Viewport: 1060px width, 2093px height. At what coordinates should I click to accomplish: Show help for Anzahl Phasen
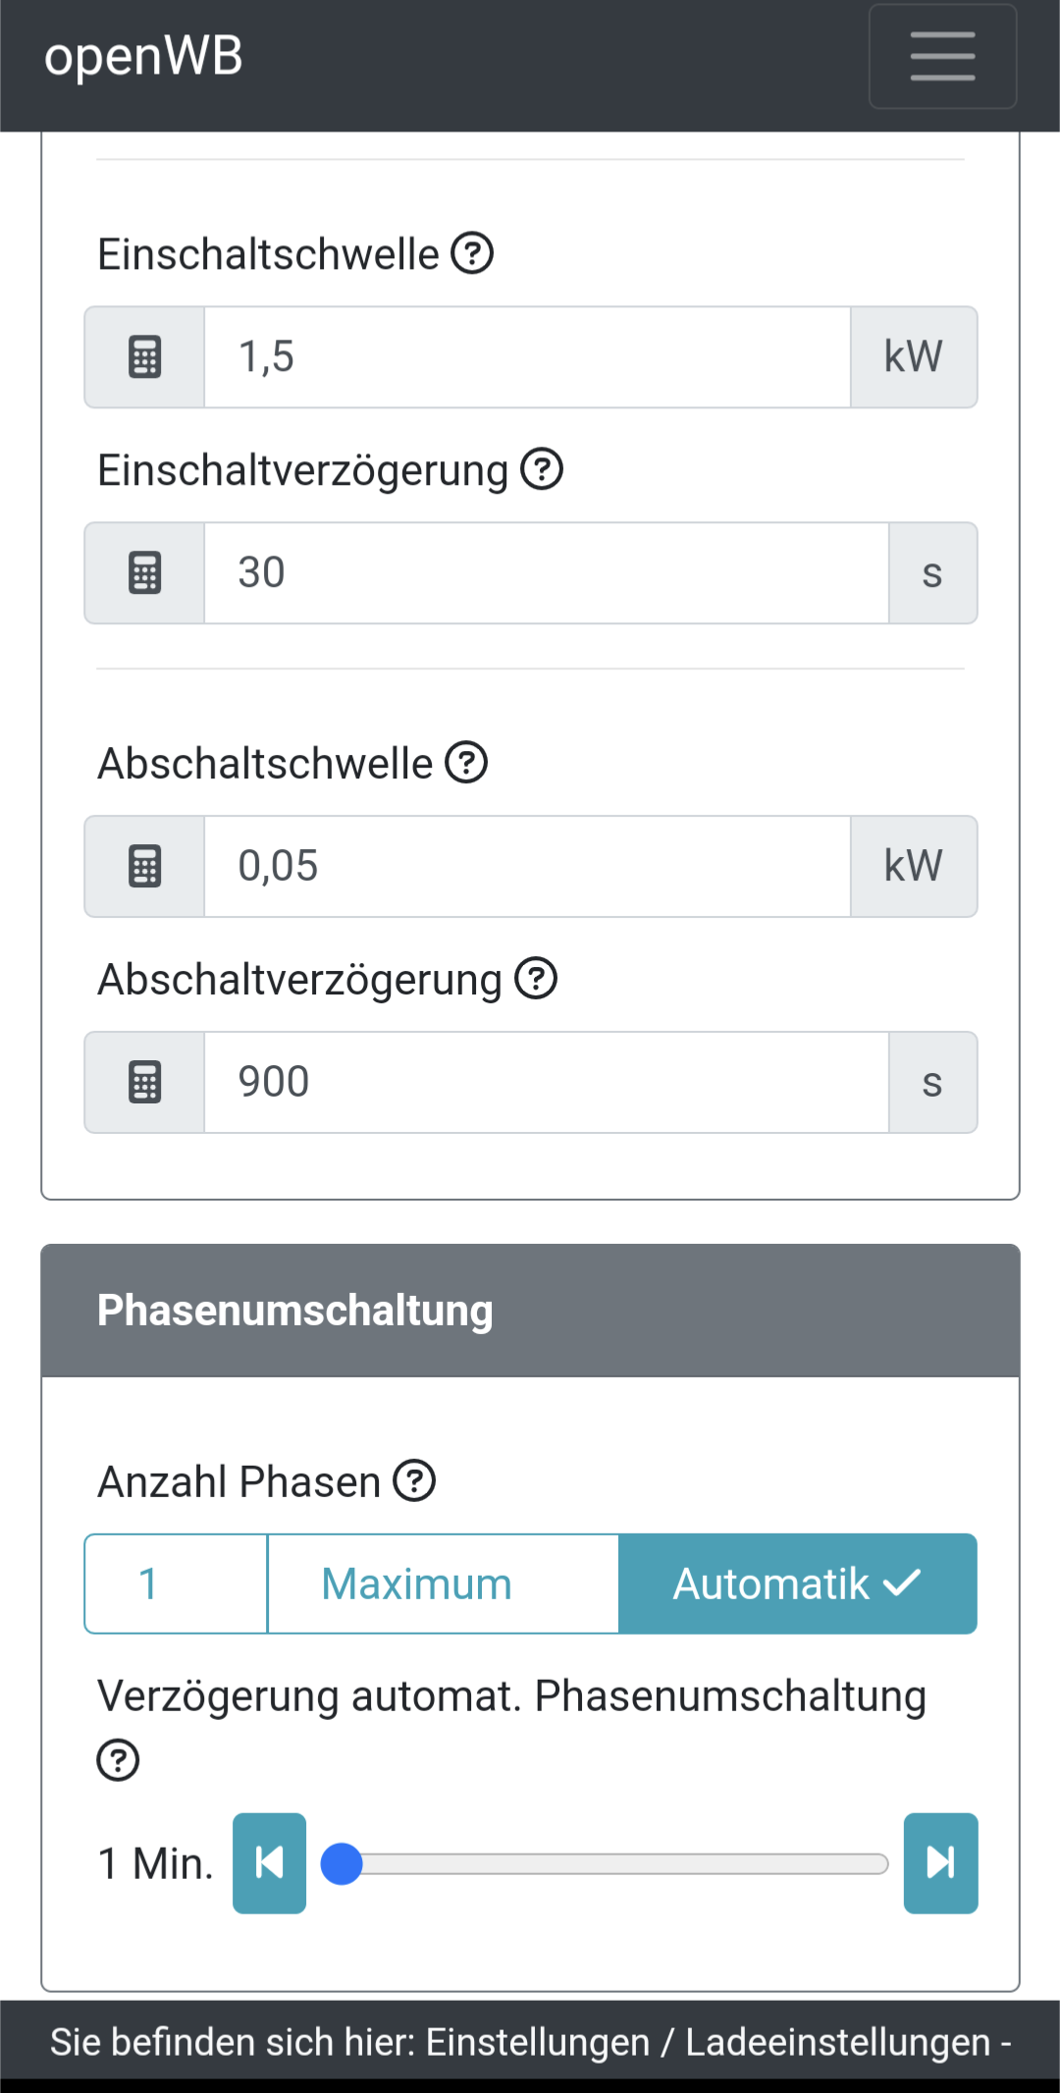tap(414, 1480)
